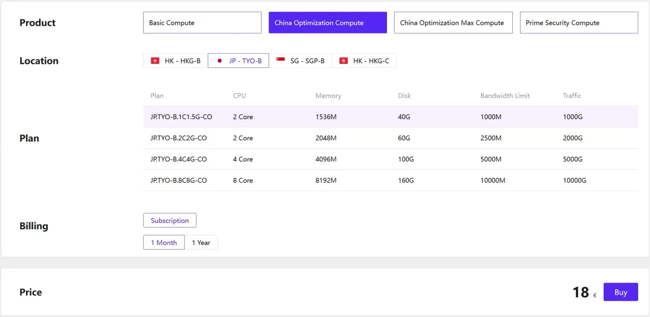Click the 10000M bandwidth limit cell
This screenshot has width=650, height=317.
point(493,181)
